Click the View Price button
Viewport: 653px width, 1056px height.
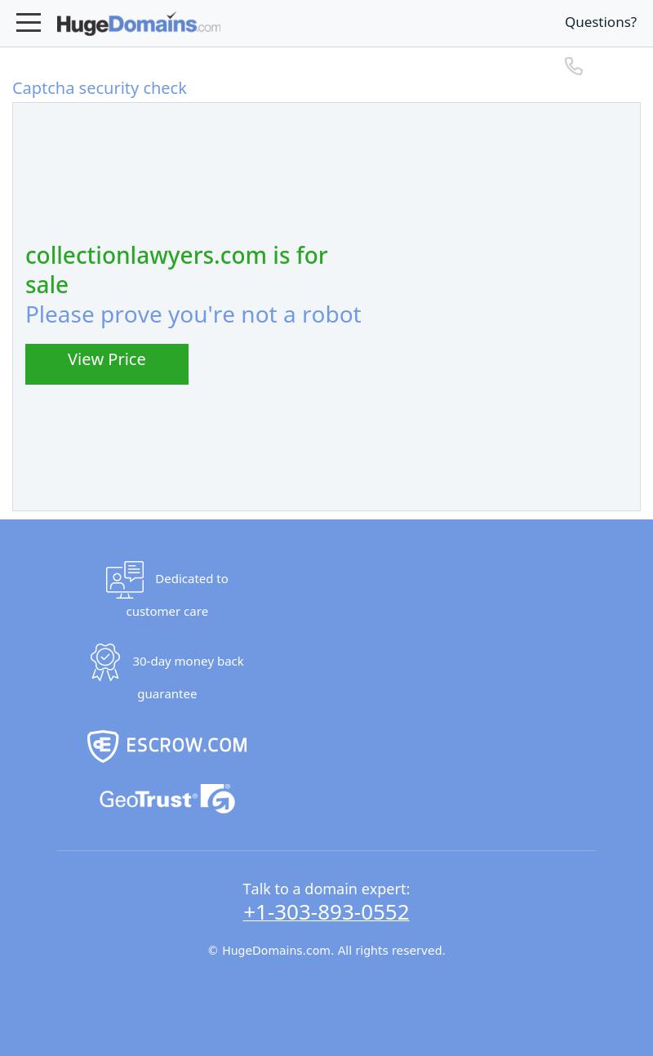pyautogui.click(x=107, y=364)
